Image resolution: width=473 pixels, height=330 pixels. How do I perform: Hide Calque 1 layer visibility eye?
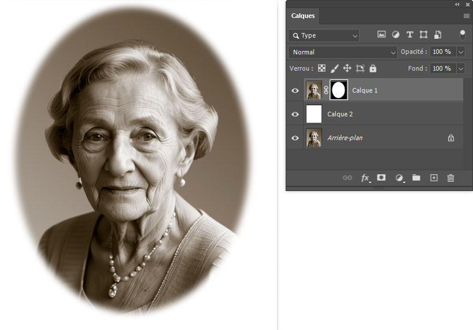[295, 90]
